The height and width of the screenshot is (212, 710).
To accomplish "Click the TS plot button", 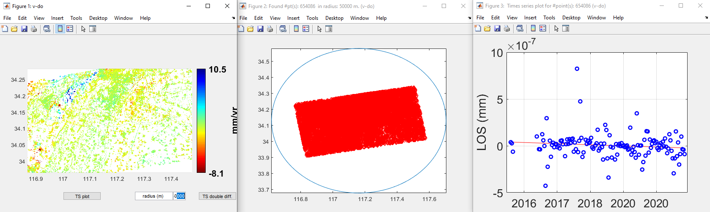I will coord(82,196).
